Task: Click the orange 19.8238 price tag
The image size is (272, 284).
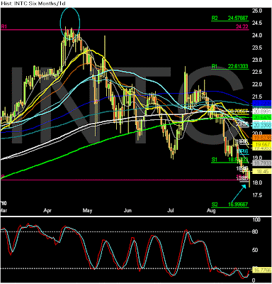Action: coord(262,138)
